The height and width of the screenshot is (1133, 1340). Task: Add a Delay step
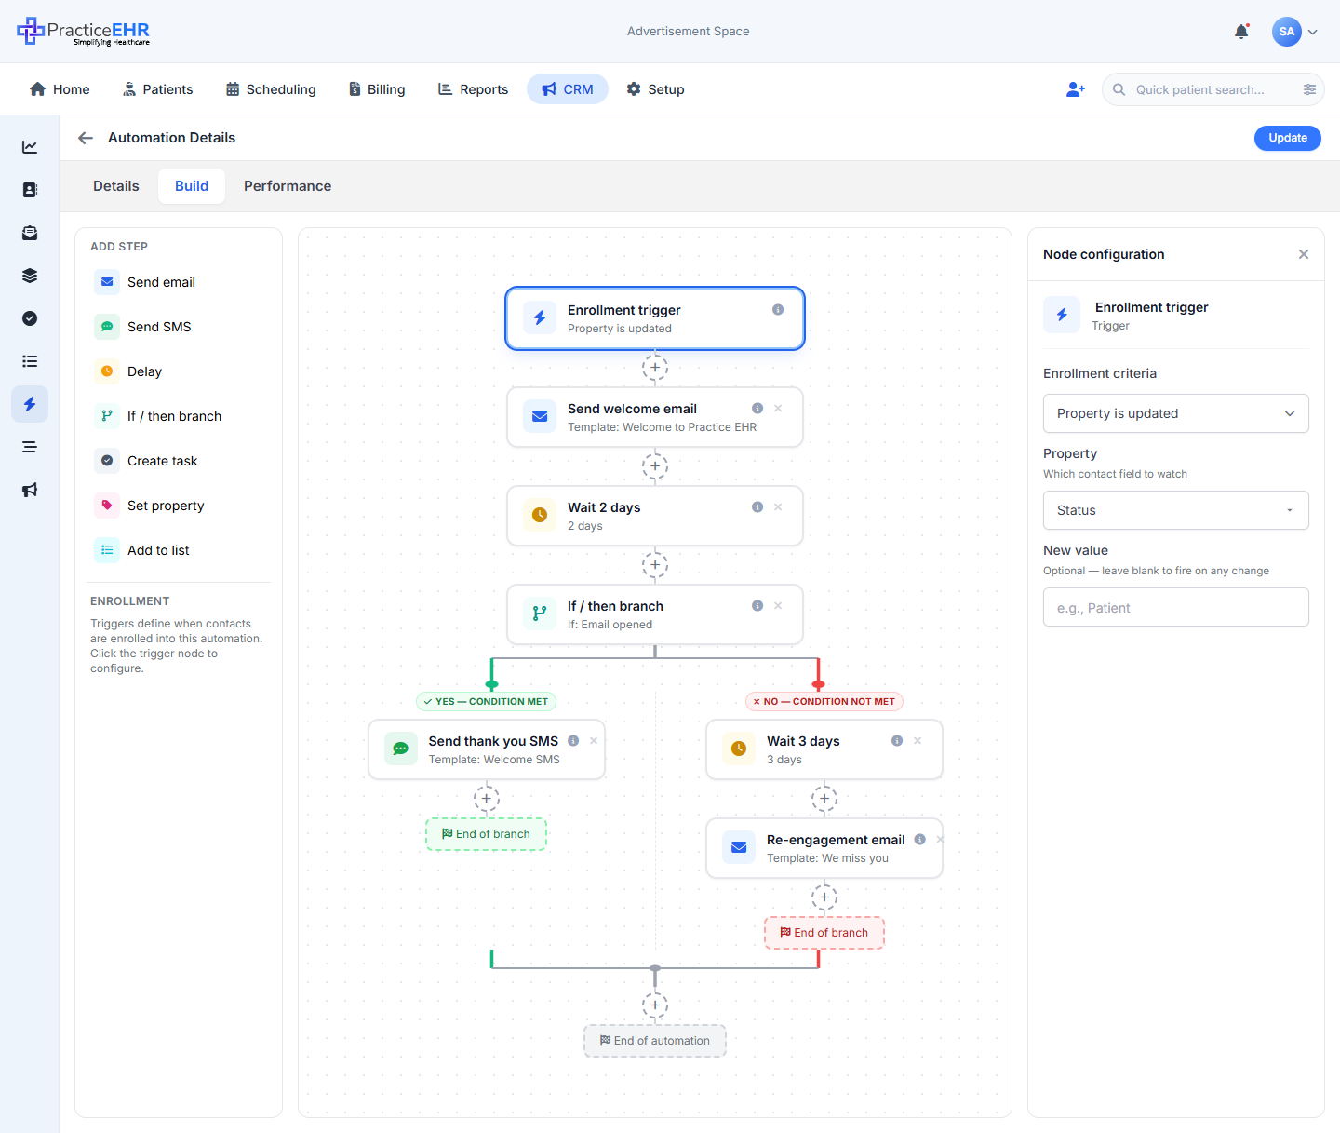click(x=179, y=371)
